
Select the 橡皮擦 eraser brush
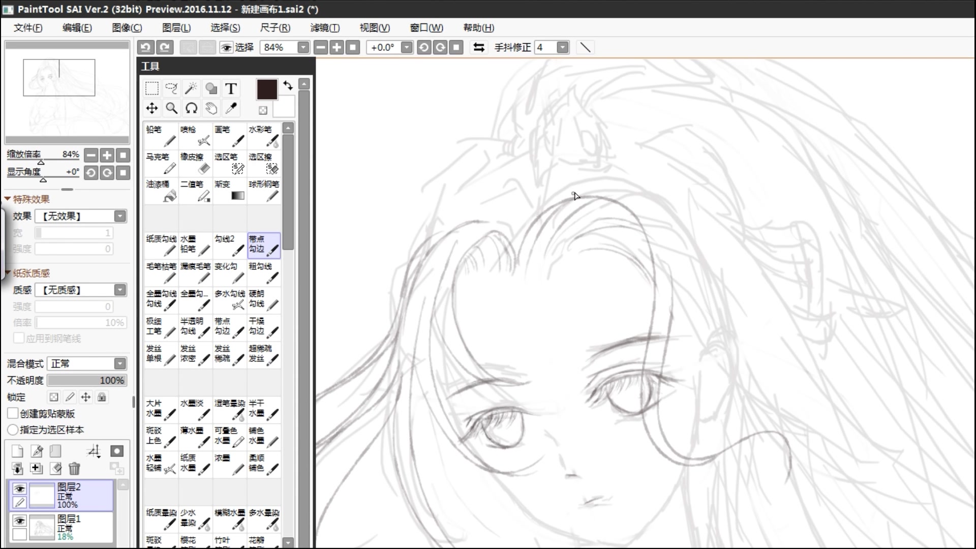pos(195,163)
